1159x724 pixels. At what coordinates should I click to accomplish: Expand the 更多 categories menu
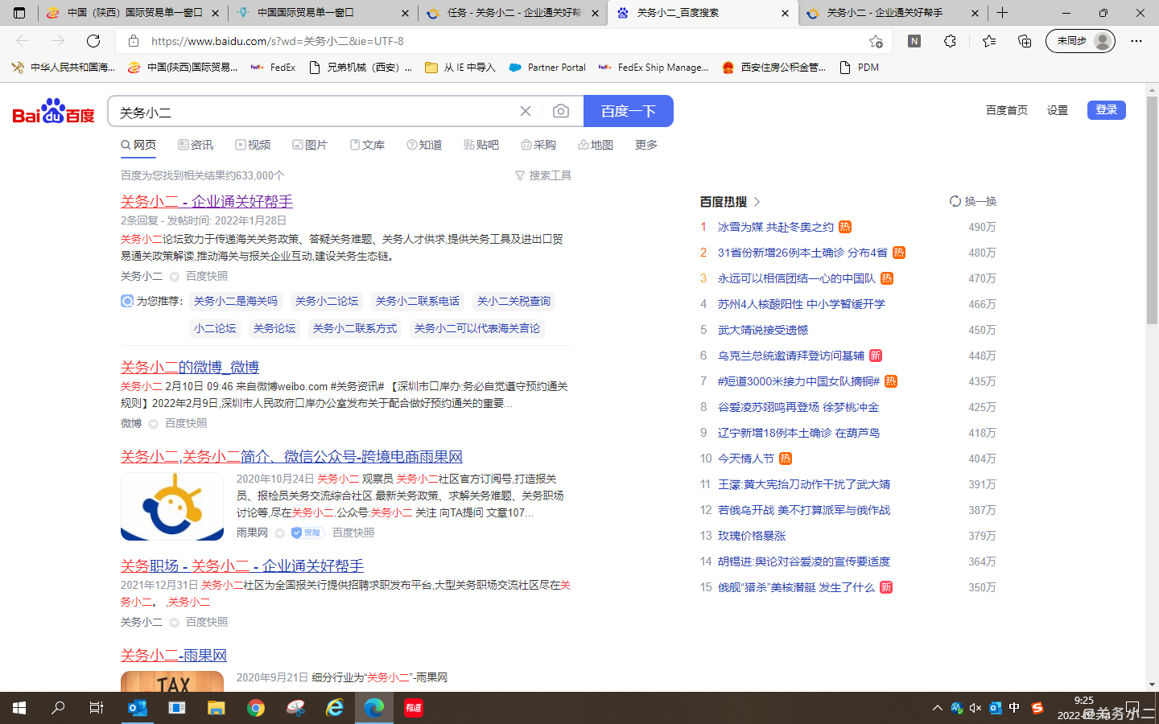tap(646, 145)
